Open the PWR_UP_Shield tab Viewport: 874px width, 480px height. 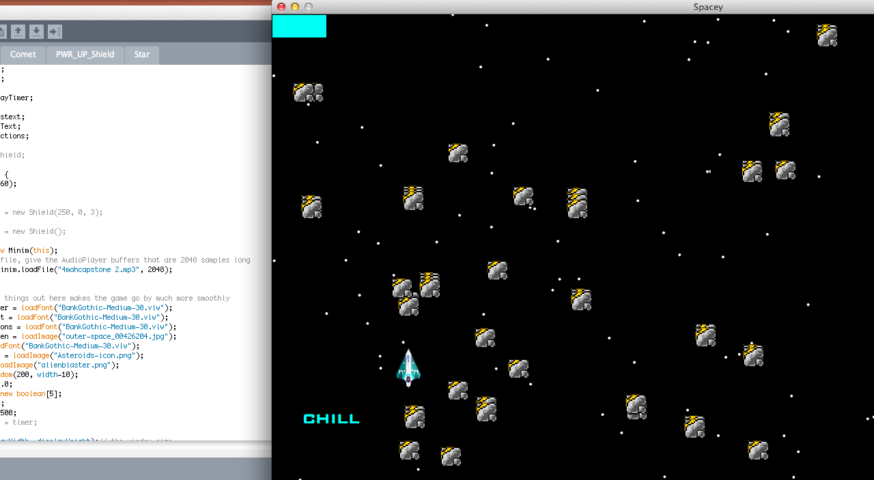tap(85, 55)
